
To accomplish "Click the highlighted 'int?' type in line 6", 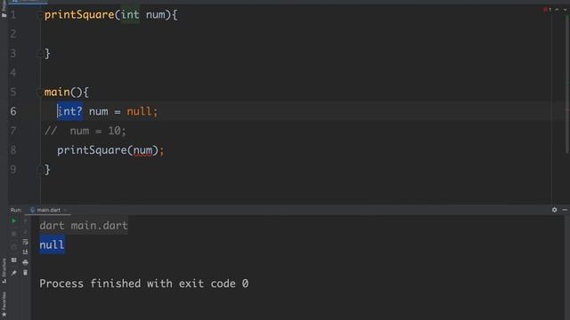I will [70, 111].
